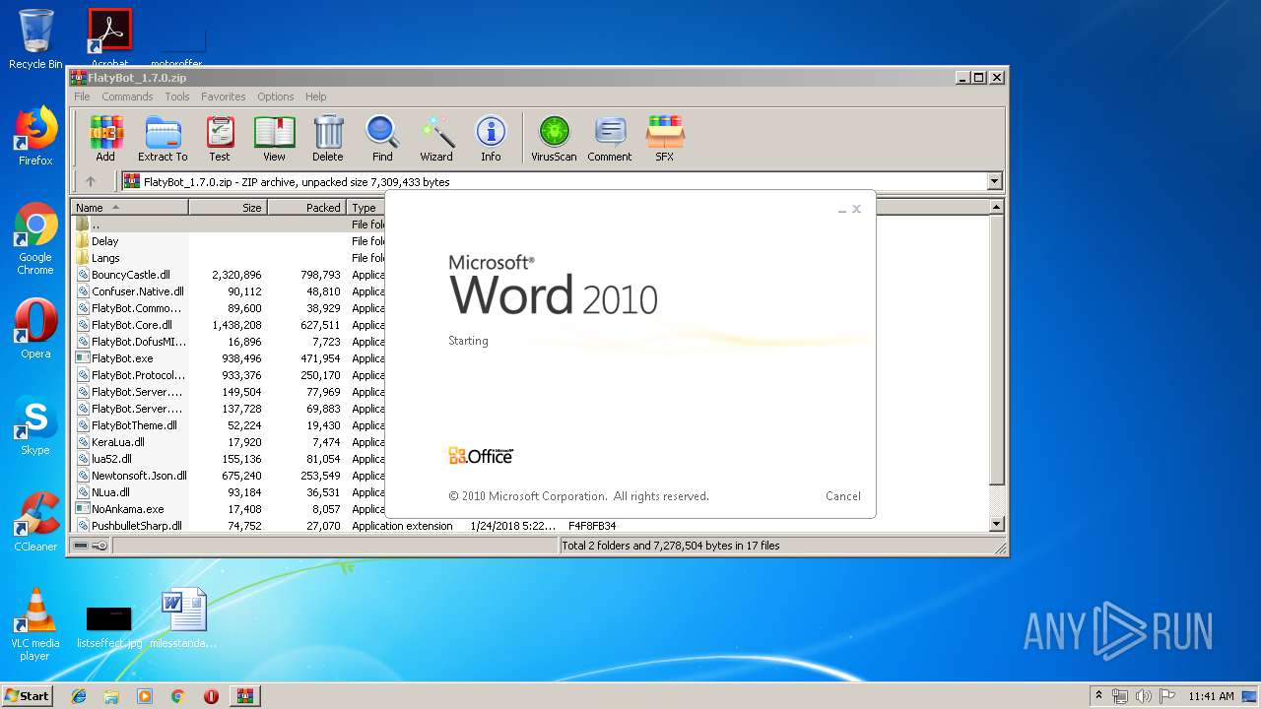
Task: Open the Start menu
Action: (28, 695)
